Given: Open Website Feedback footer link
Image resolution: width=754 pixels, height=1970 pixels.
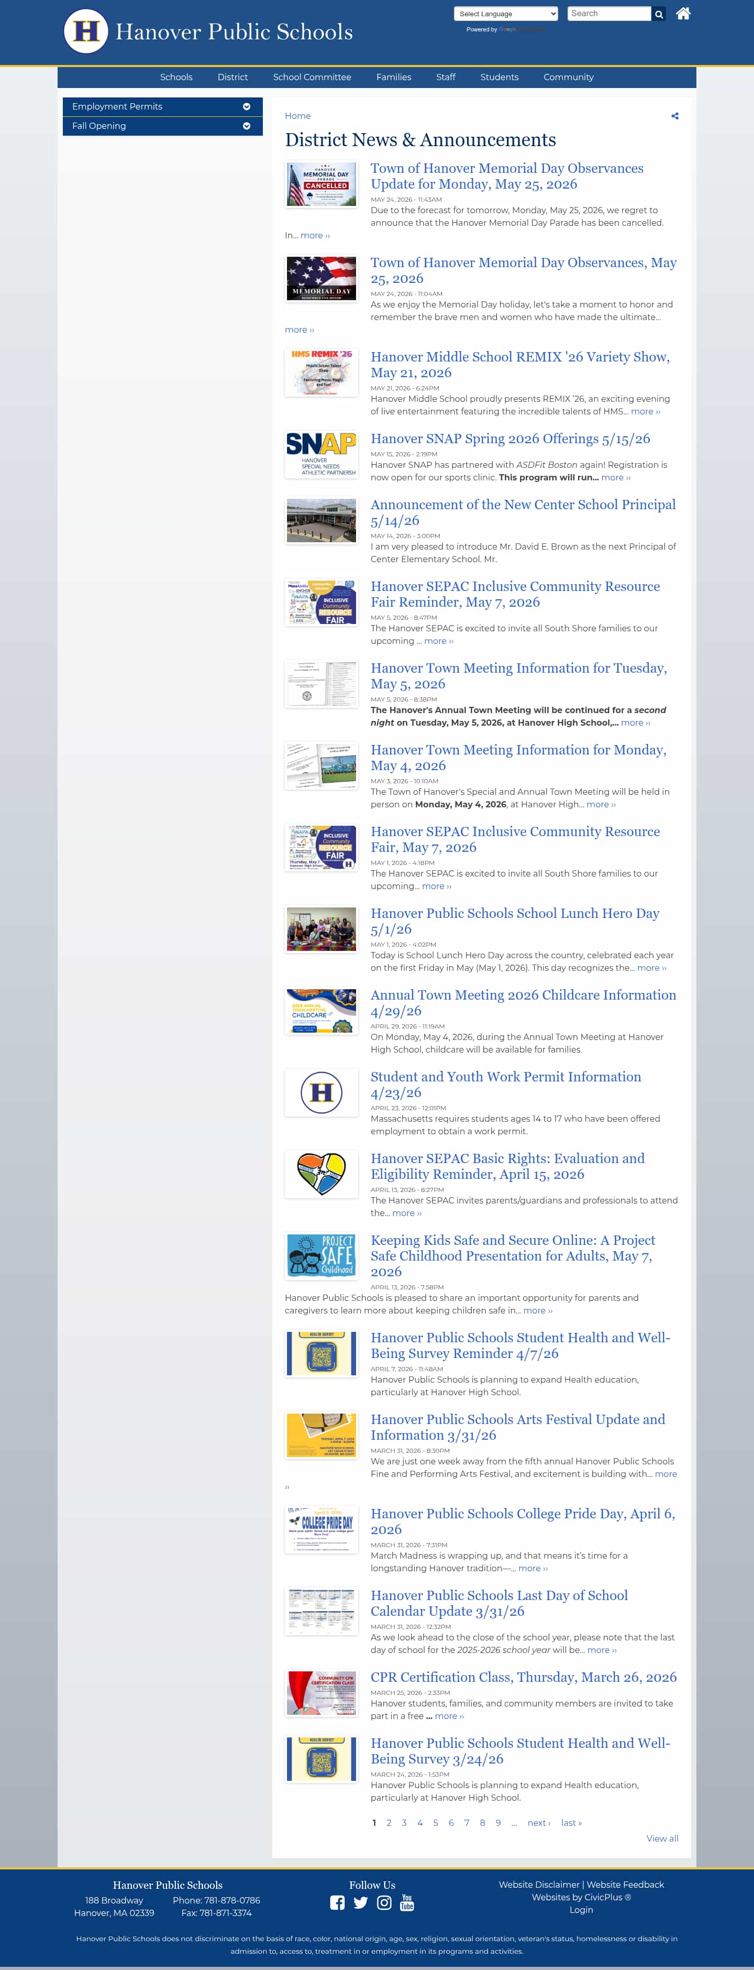Looking at the screenshot, I should [625, 1885].
